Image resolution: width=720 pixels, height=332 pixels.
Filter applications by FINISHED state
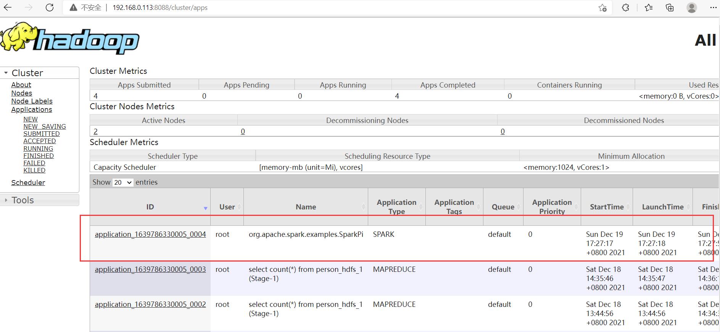tap(39, 156)
